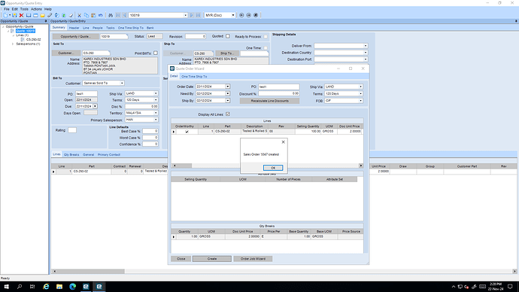519x292 pixels.
Task: Open the Tools menu
Action: coord(24,9)
